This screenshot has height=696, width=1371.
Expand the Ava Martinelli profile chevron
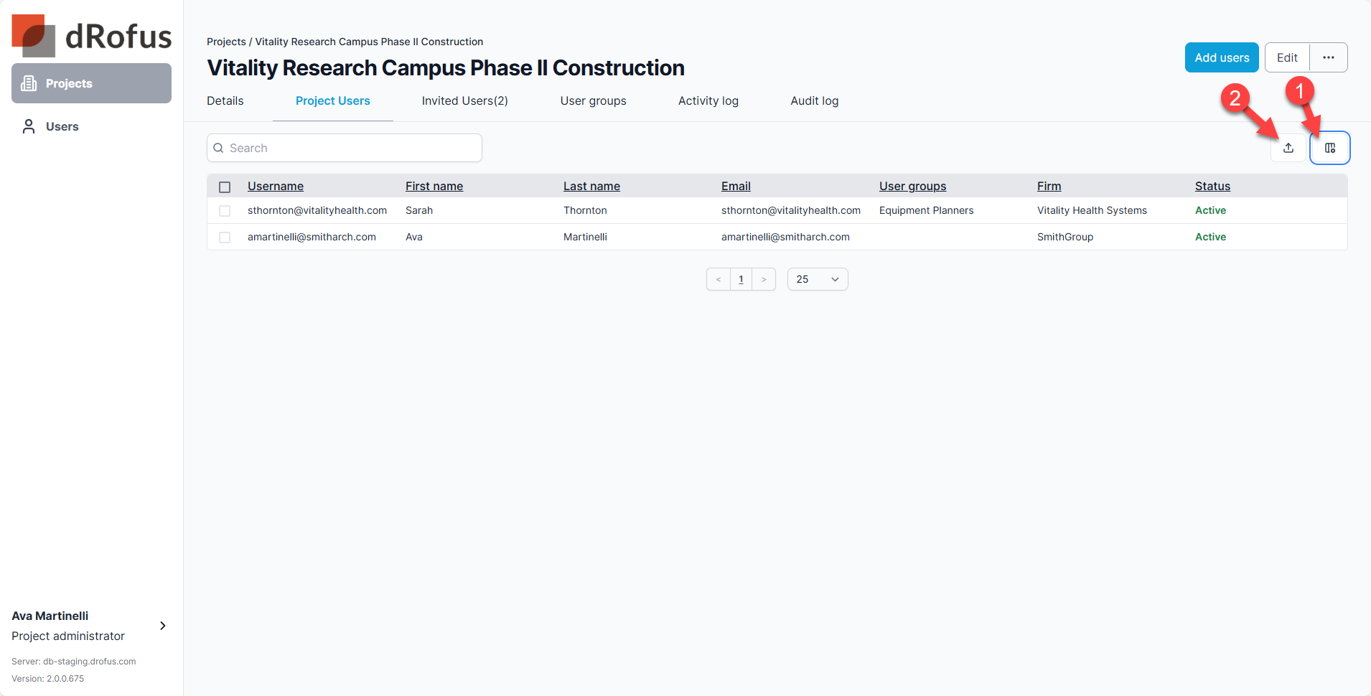point(163,626)
